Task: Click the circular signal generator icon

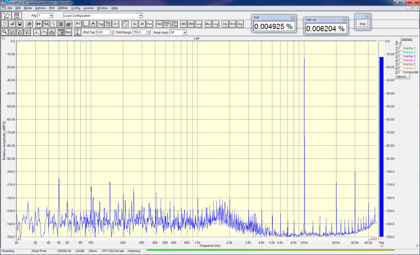Action: click(x=125, y=24)
